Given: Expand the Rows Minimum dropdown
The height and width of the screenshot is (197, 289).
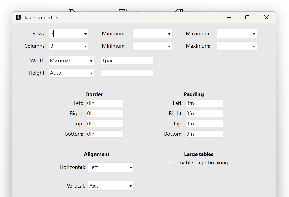Looking at the screenshot, I should pyautogui.click(x=169, y=34).
